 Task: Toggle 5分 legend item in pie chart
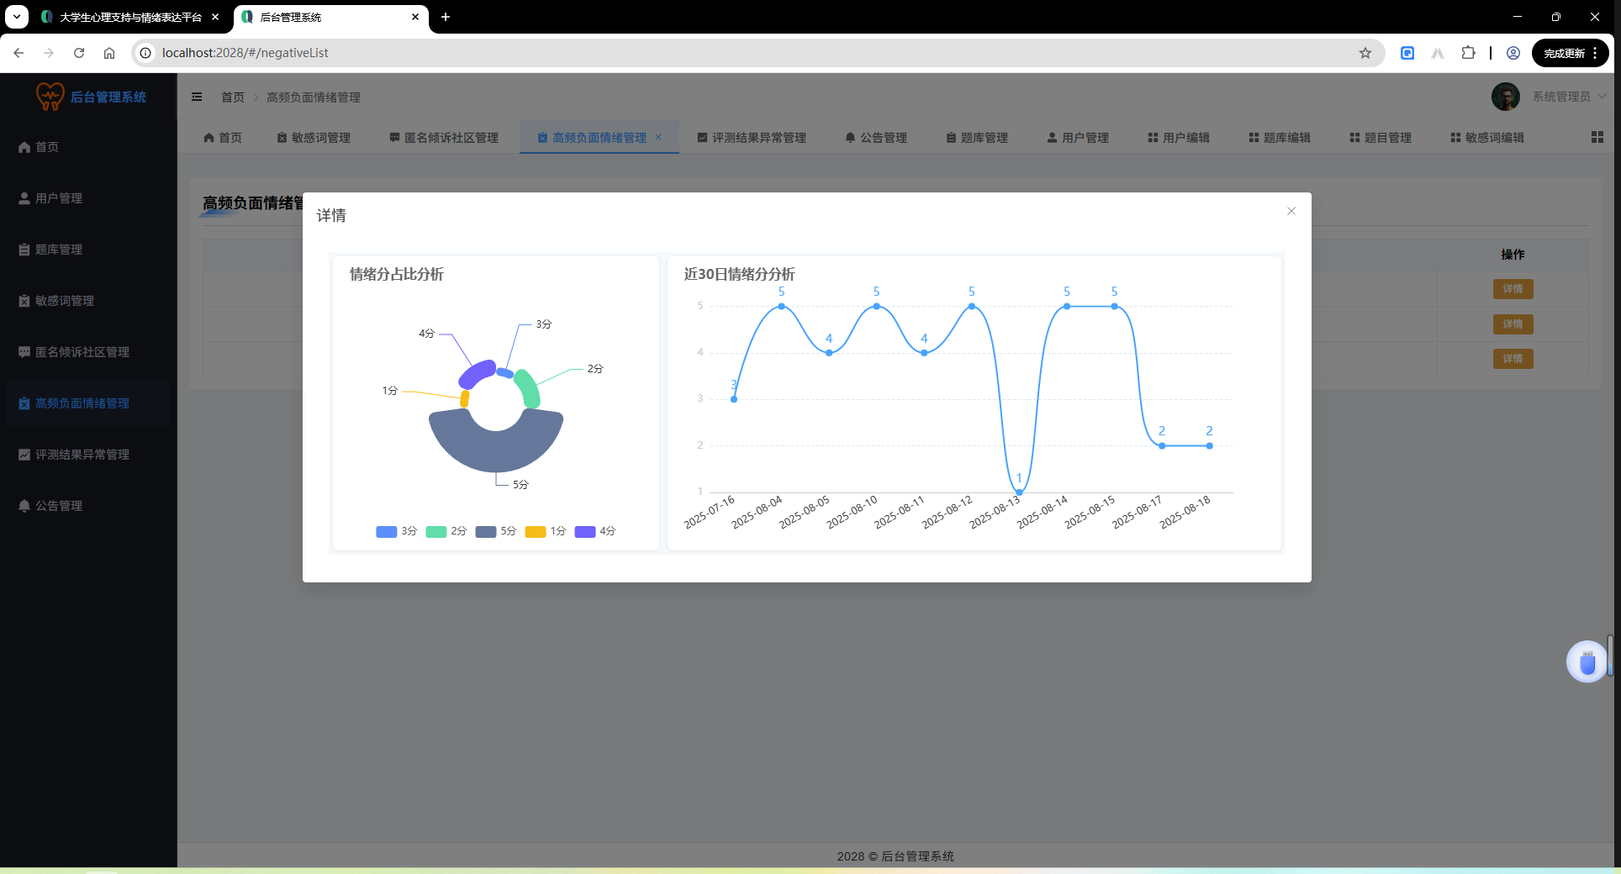(496, 531)
